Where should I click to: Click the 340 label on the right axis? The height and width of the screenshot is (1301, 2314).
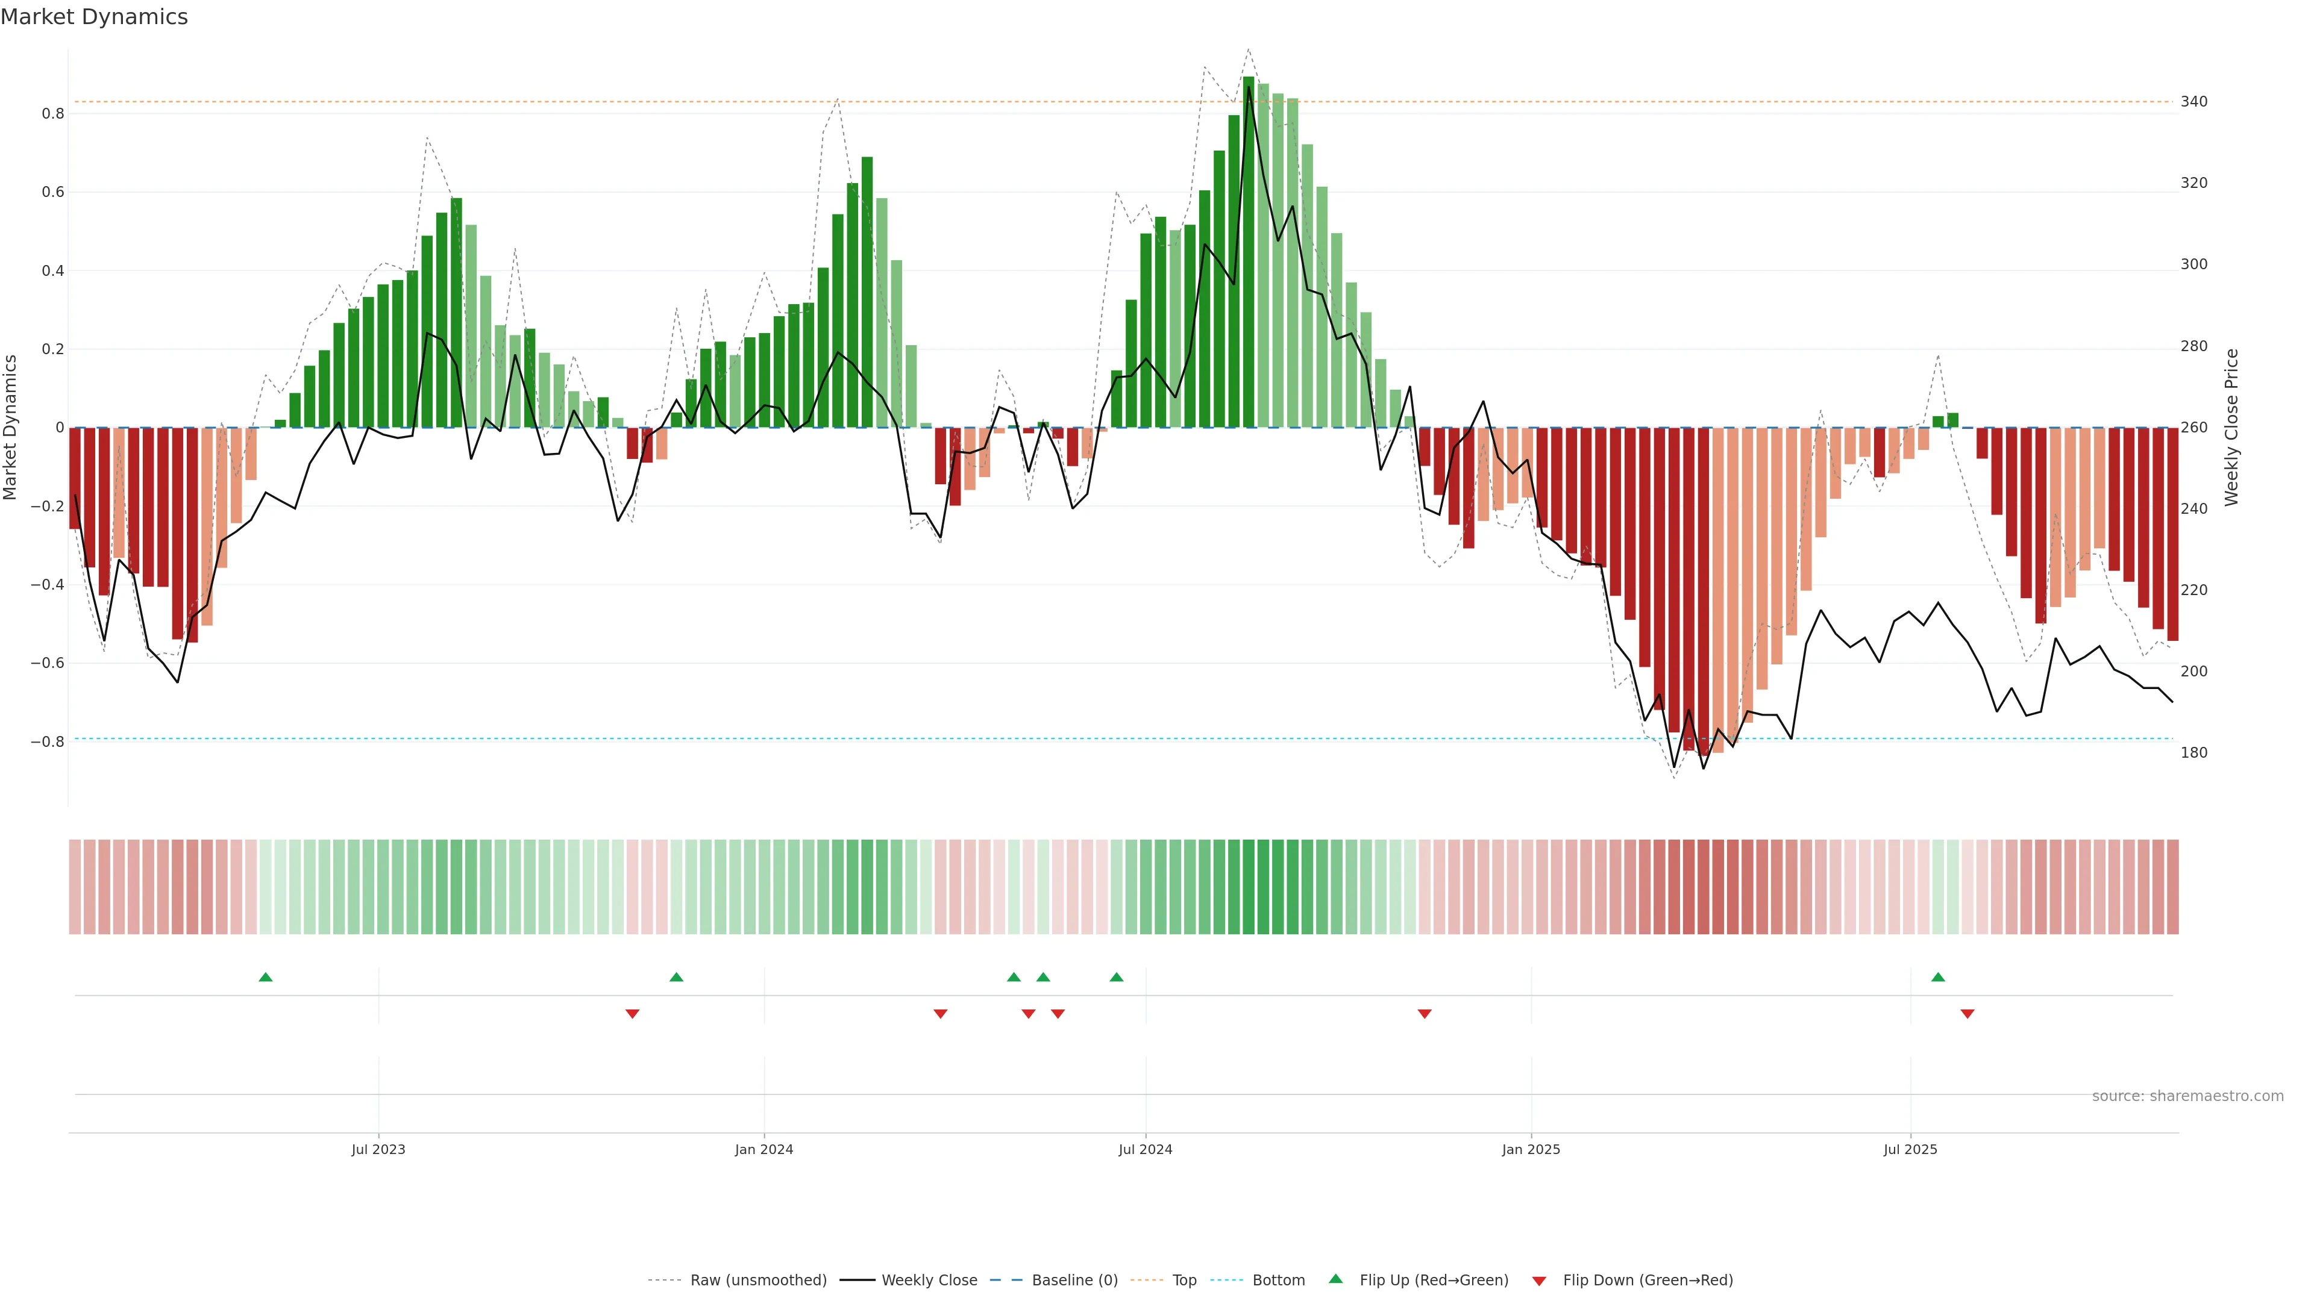pyautogui.click(x=2193, y=101)
